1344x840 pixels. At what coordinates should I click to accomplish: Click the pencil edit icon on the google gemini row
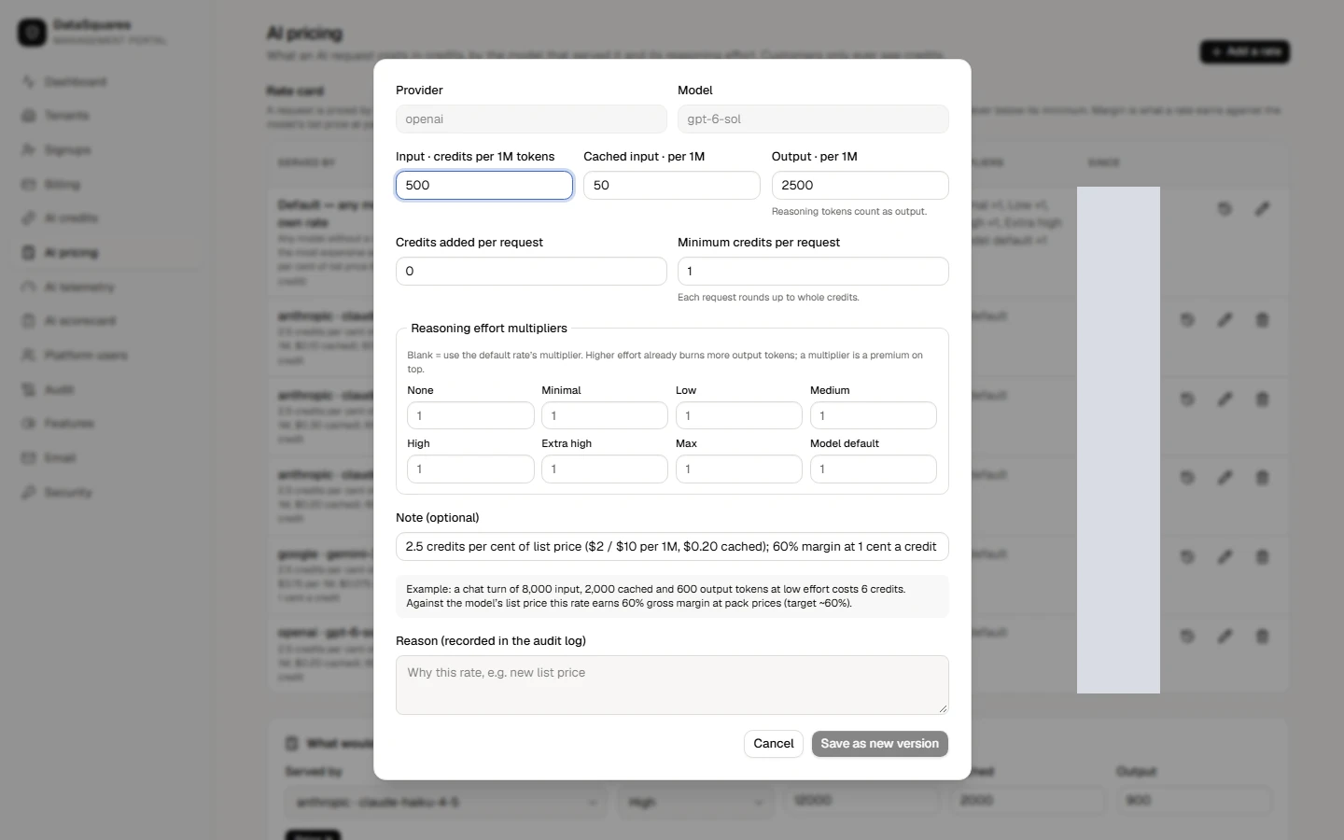coord(1225,557)
